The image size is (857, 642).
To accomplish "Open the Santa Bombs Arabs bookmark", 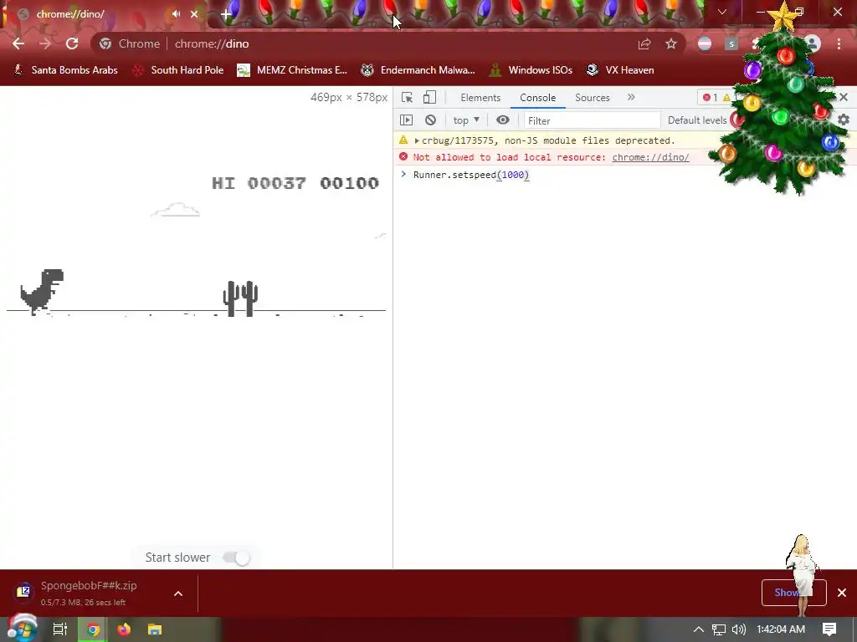I will coord(65,70).
